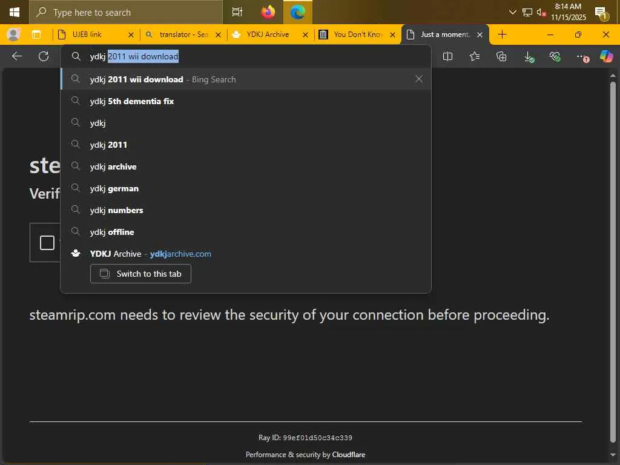
Task: Open the Copilot sidebar icon
Action: (x=606, y=56)
